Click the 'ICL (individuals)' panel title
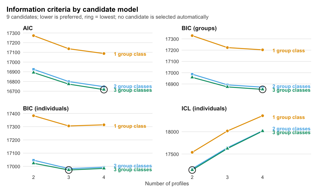 coord(204,109)
